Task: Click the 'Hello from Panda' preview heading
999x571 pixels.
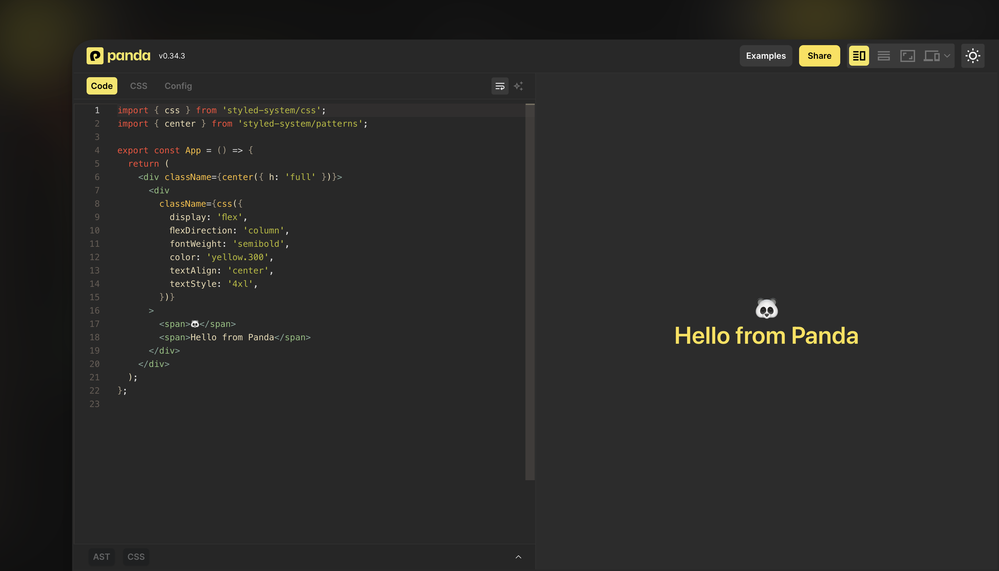Action: [766, 336]
